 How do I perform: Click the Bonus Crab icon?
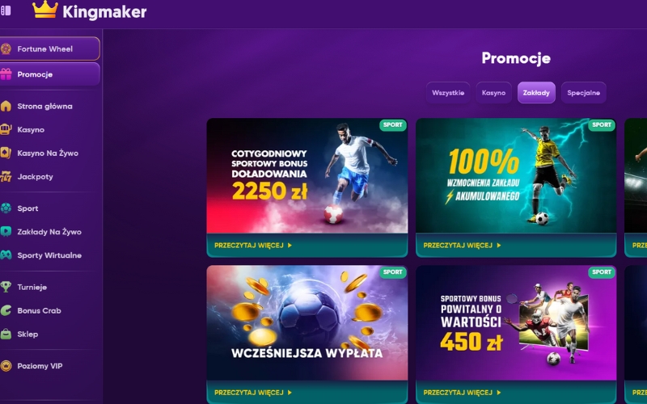[x=6, y=310]
